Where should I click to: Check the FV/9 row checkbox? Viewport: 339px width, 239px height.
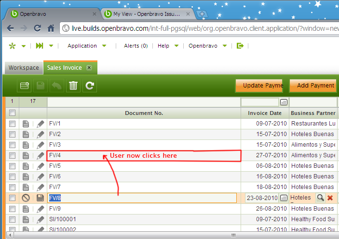pos(13,209)
